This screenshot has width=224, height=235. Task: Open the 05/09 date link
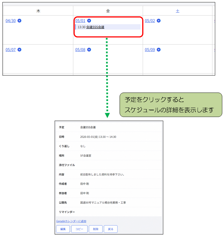(x=150, y=50)
